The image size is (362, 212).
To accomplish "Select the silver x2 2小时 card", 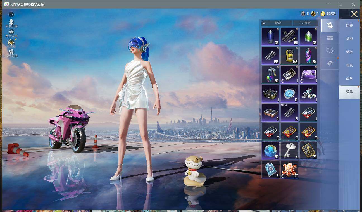I will (270, 131).
